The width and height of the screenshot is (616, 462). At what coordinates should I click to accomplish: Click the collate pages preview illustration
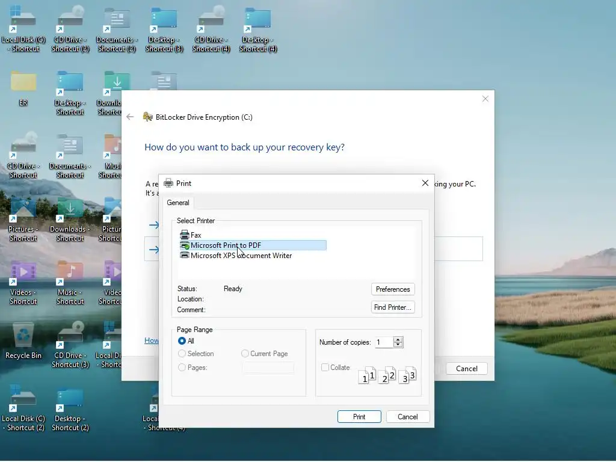click(x=387, y=375)
